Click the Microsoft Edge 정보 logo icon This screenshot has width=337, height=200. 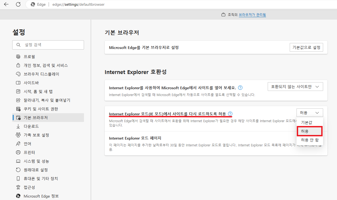click(x=18, y=196)
